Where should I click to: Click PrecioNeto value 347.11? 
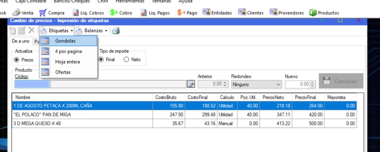[276, 115]
